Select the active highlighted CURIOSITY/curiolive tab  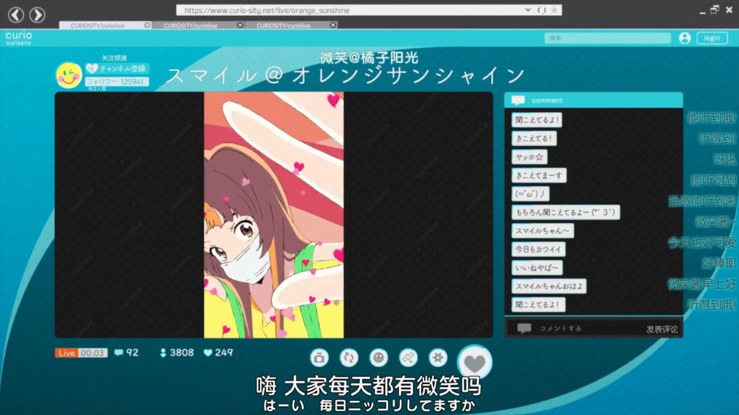click(105, 25)
